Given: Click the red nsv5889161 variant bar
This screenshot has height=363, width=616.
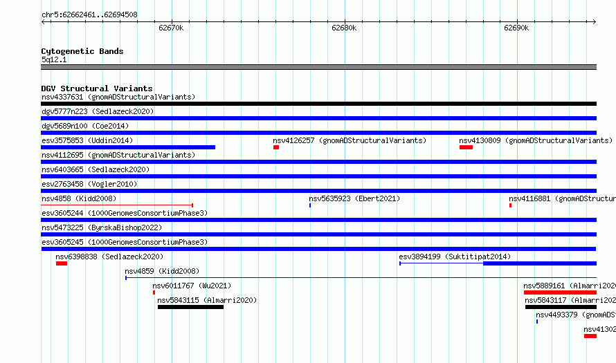Looking at the screenshot, I should tap(560, 292).
